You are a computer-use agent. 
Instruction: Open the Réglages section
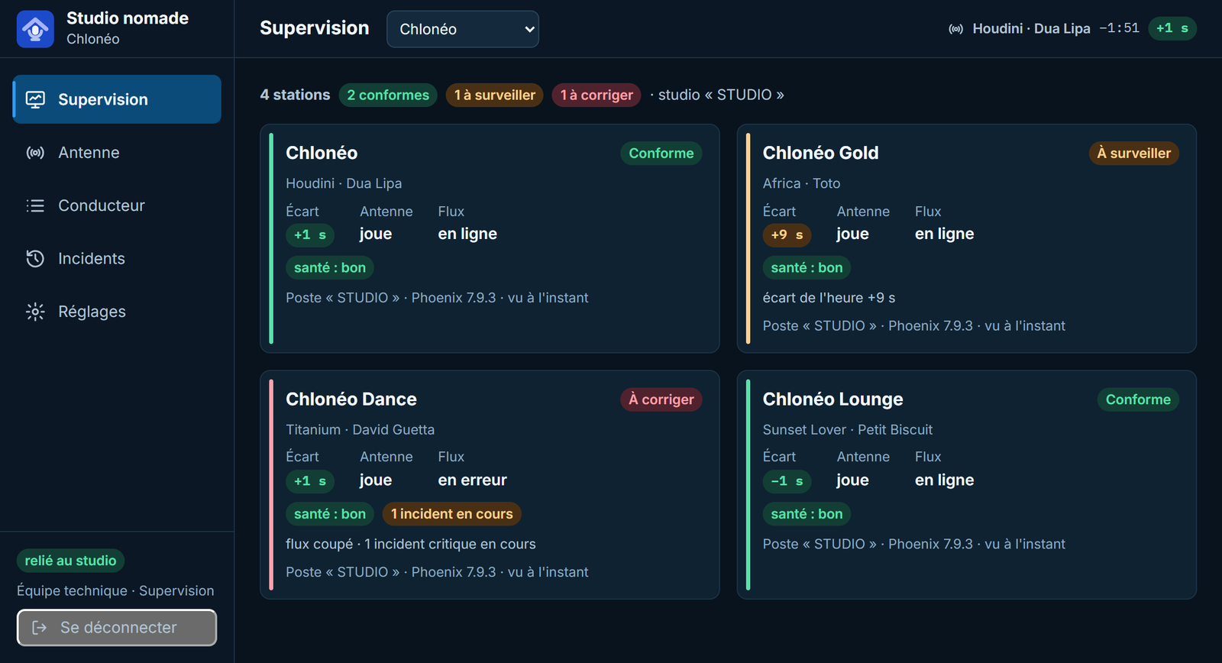coord(117,312)
